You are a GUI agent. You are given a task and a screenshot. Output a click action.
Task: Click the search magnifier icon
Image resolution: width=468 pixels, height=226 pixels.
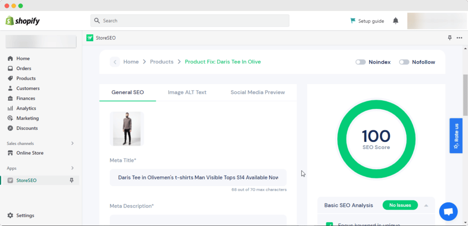[x=97, y=21]
